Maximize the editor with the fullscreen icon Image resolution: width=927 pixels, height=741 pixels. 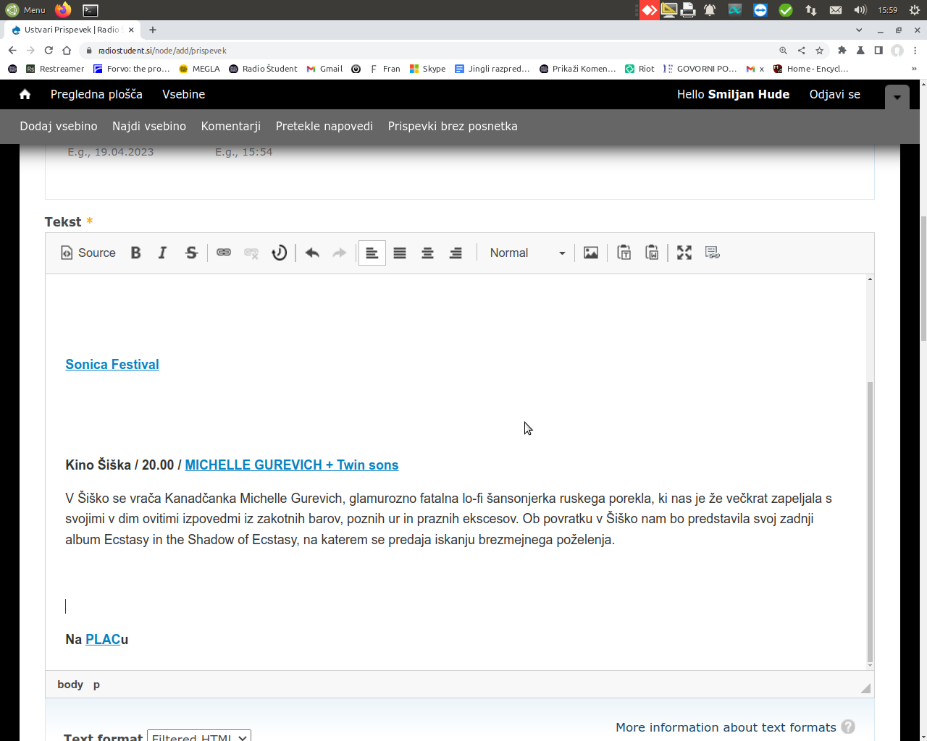click(684, 253)
